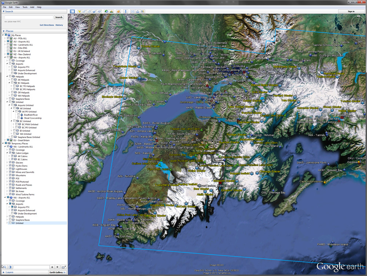Image resolution: width=367 pixels, height=276 pixels.
Task: Click the Add Image Overlay icon
Action: point(94,11)
